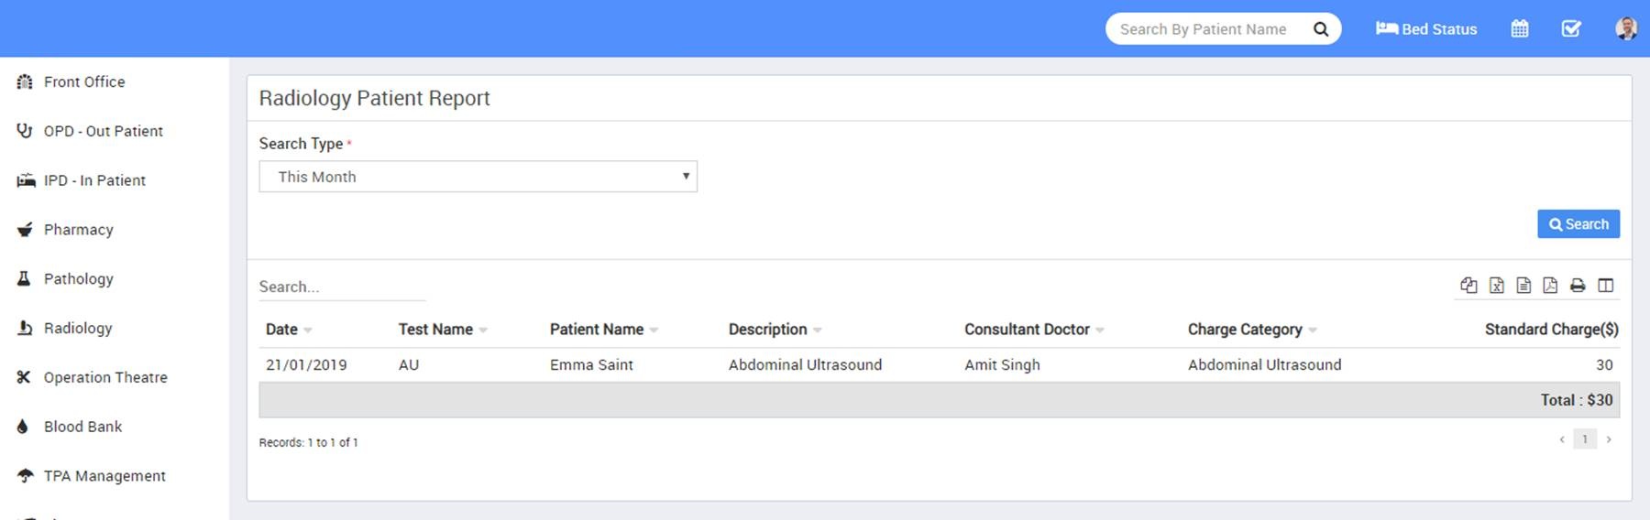Open the Search Type dropdown
1650x520 pixels.
pos(478,177)
